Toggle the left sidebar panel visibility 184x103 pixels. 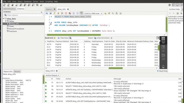(x=174, y=5)
